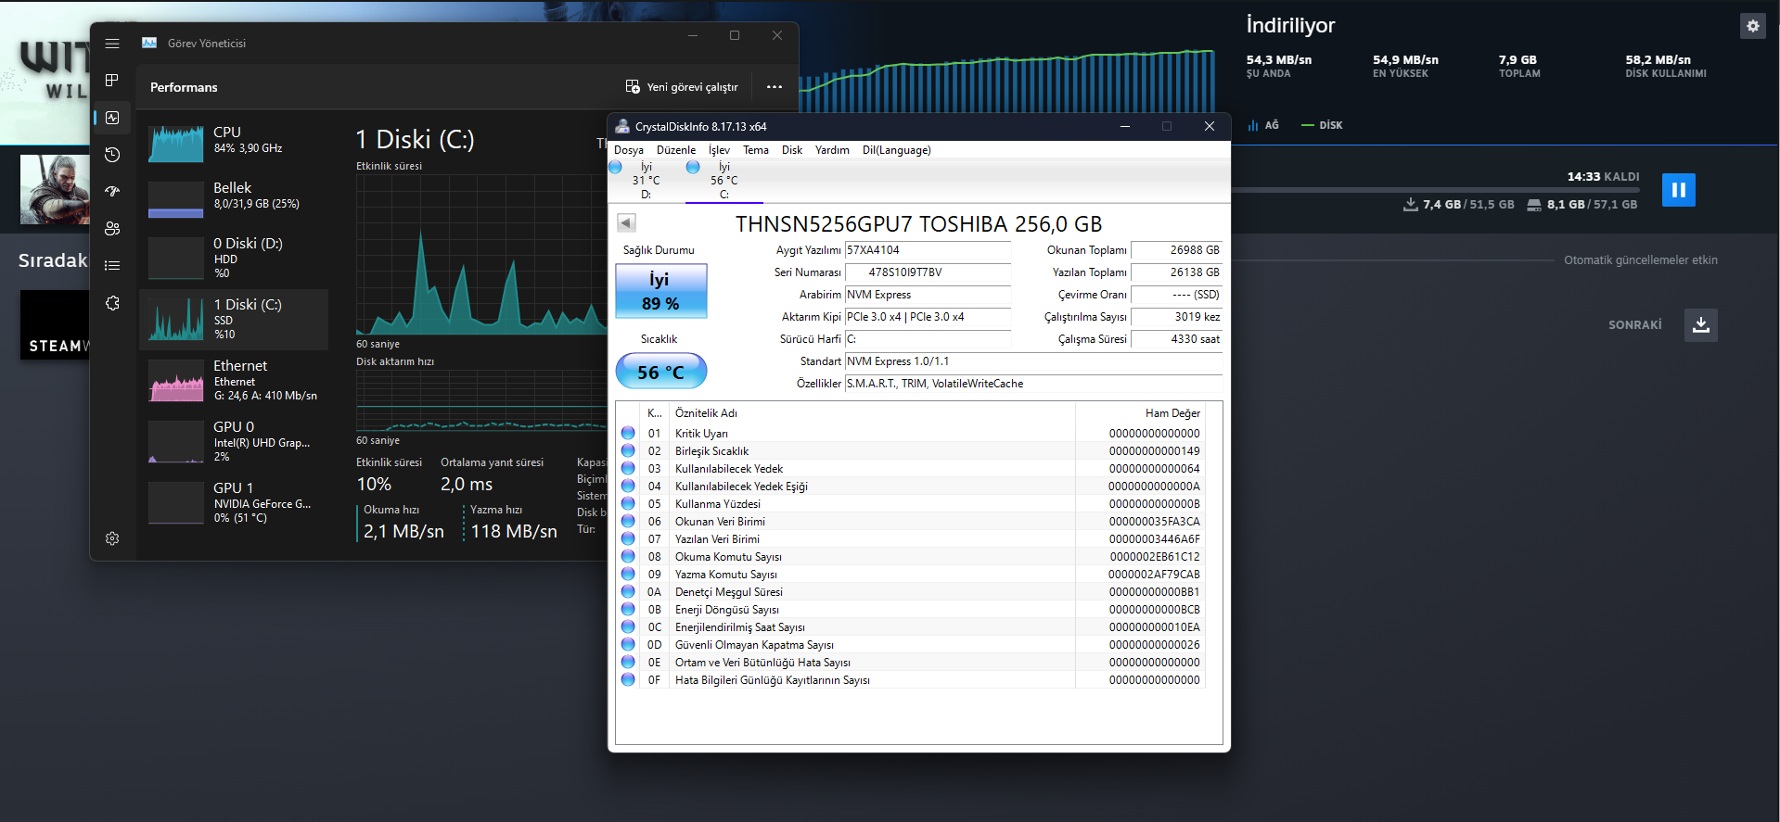Open Startup apps icon in Task Manager sidebar

pos(112,192)
